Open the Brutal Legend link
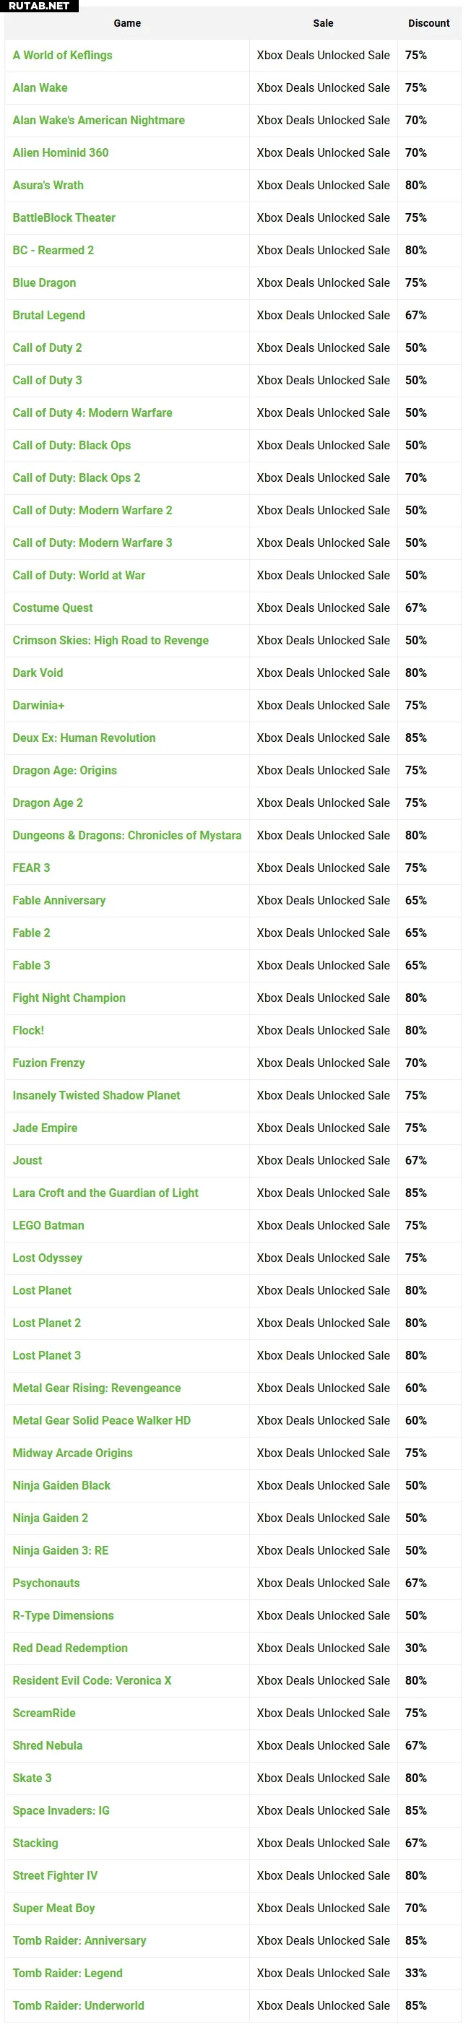Viewport: 471px width, 2027px height. pos(48,315)
